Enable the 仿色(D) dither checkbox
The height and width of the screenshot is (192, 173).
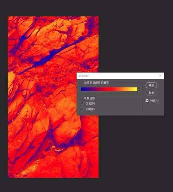[x=83, y=103]
